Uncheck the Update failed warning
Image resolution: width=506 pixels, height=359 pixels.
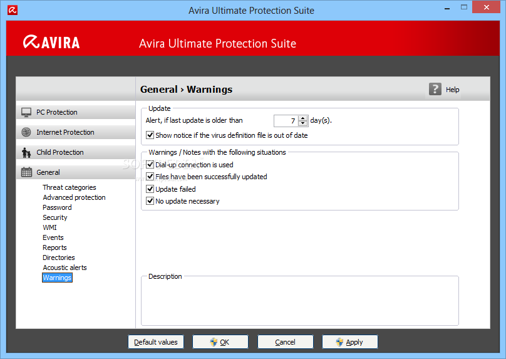(150, 189)
